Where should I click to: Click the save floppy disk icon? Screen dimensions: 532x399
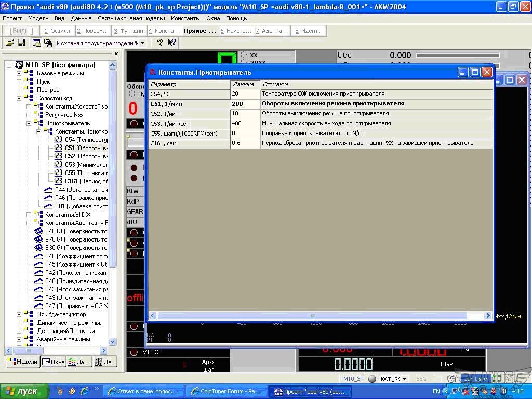(21, 43)
